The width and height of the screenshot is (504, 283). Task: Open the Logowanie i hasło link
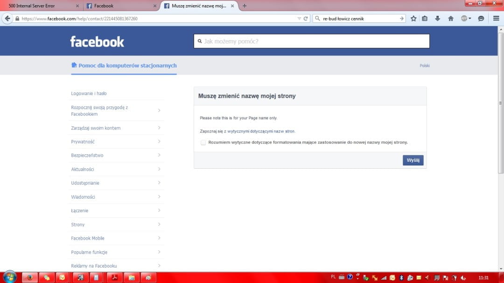(x=89, y=93)
